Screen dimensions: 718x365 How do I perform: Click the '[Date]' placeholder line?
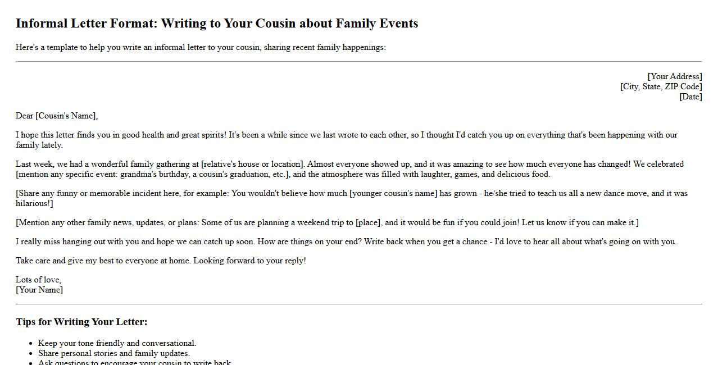click(x=690, y=97)
